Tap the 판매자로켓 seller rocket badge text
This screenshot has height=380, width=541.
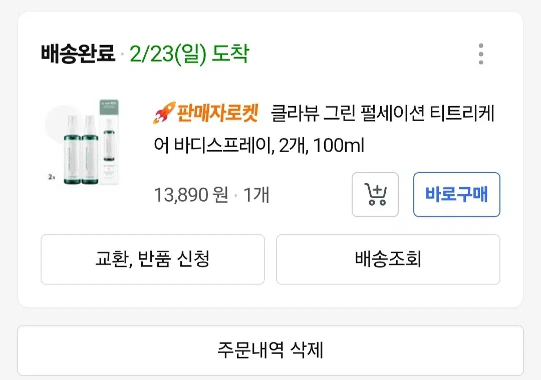coord(217,113)
